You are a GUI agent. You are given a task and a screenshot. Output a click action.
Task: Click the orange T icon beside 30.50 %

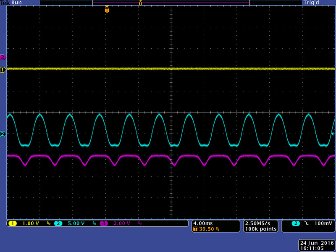[195, 229]
